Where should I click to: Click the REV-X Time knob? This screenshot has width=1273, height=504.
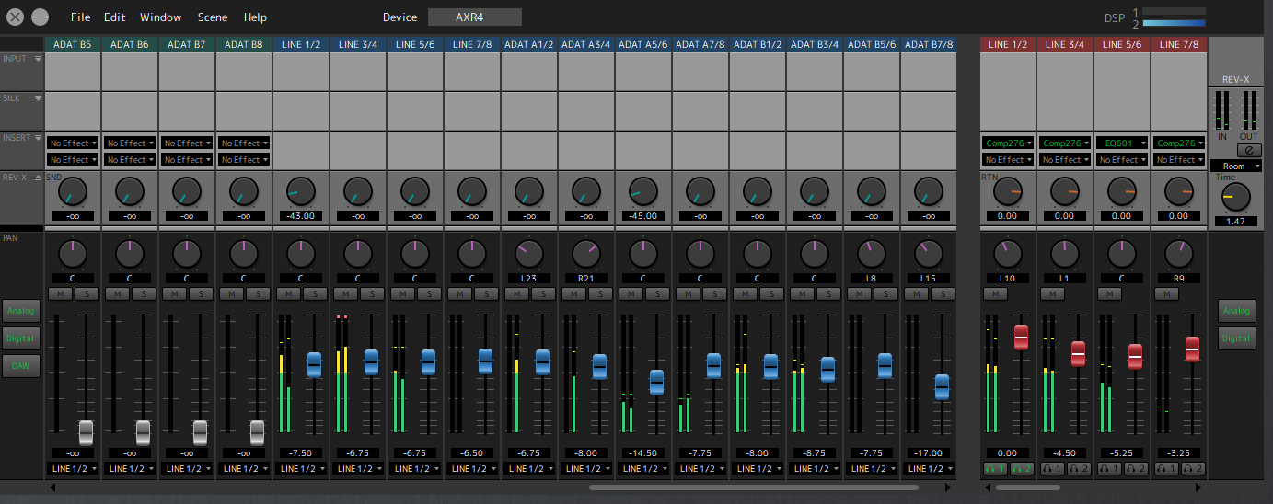tap(1235, 197)
